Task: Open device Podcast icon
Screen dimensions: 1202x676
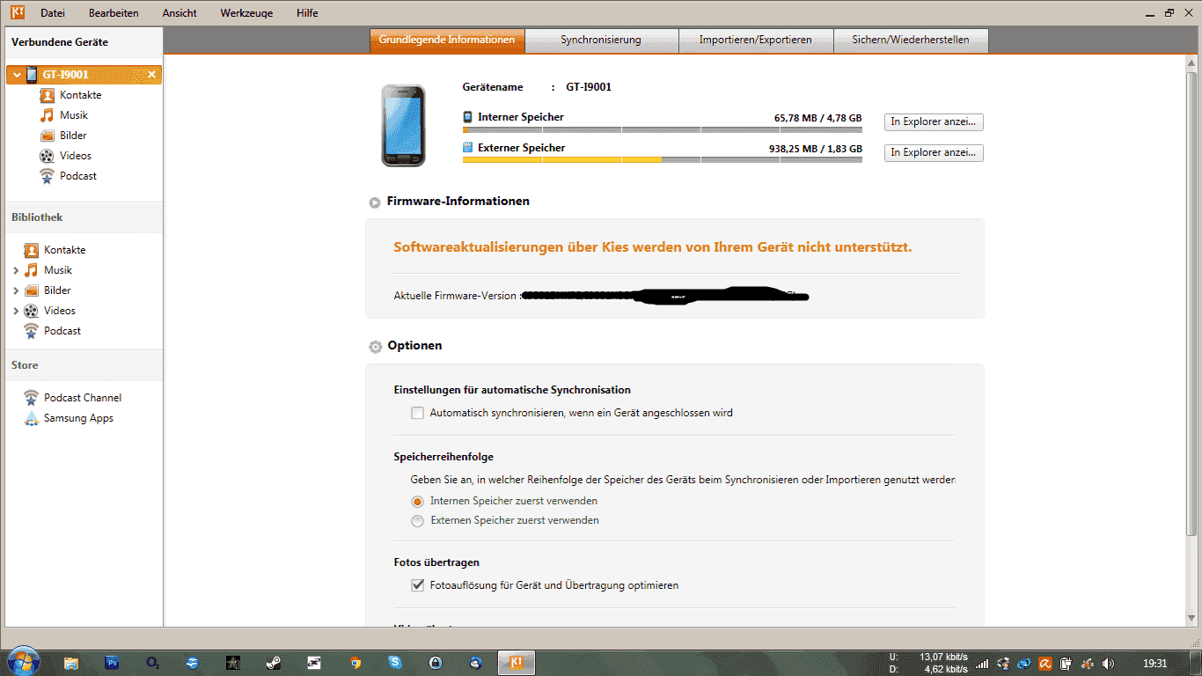Action: pos(47,176)
